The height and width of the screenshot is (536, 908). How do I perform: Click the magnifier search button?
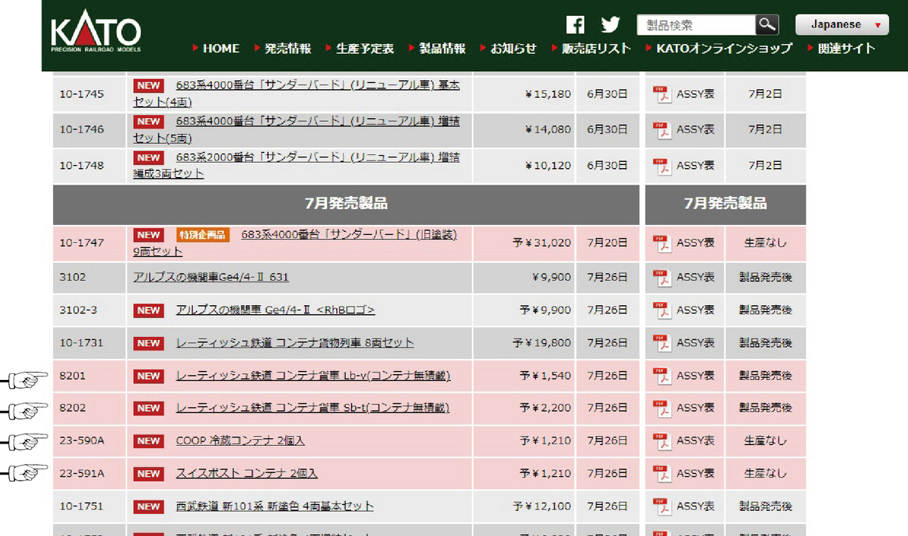tap(767, 25)
